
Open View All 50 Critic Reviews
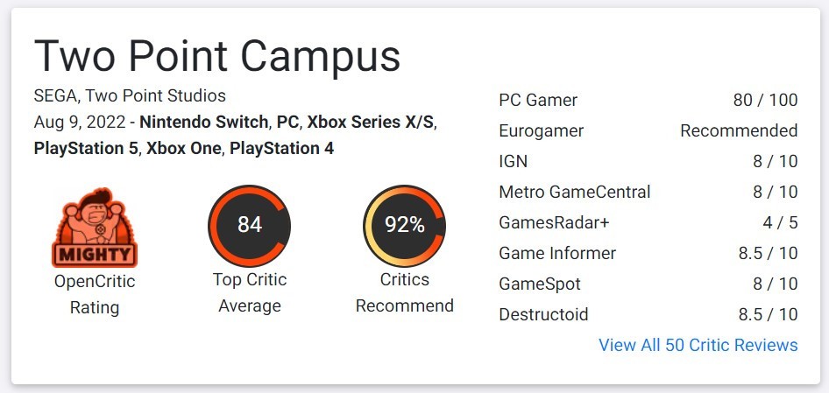(698, 345)
